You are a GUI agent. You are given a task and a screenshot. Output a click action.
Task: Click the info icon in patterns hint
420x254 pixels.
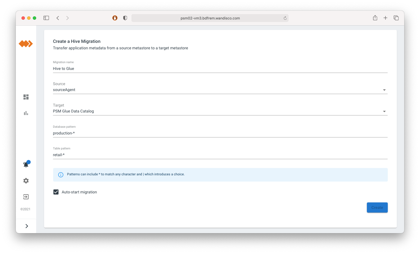point(61,175)
